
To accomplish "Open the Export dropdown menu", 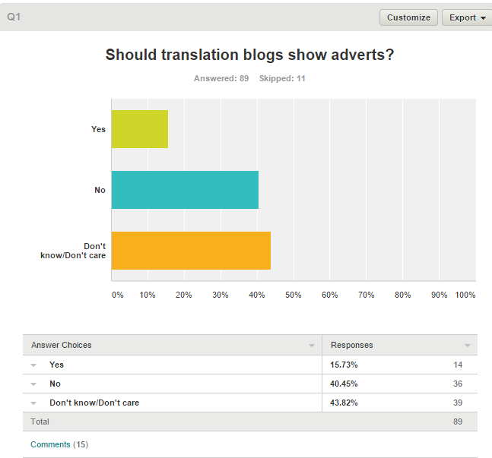I will [x=466, y=17].
